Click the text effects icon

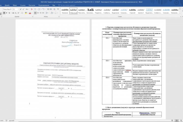pyautogui.click(x=22, y=13)
